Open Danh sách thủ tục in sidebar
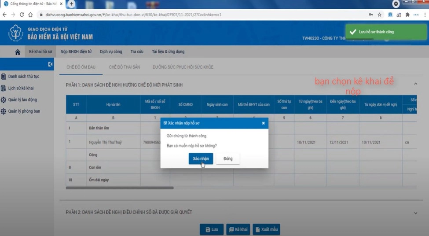Viewport: 429px width, 236px height. [x=23, y=77]
